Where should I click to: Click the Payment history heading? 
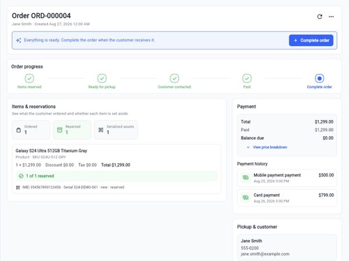pos(252,164)
